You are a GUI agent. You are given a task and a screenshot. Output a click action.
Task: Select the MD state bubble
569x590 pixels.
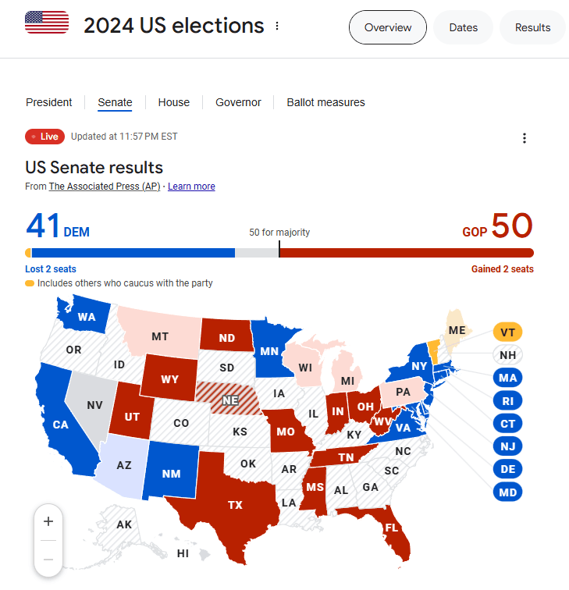click(x=507, y=492)
